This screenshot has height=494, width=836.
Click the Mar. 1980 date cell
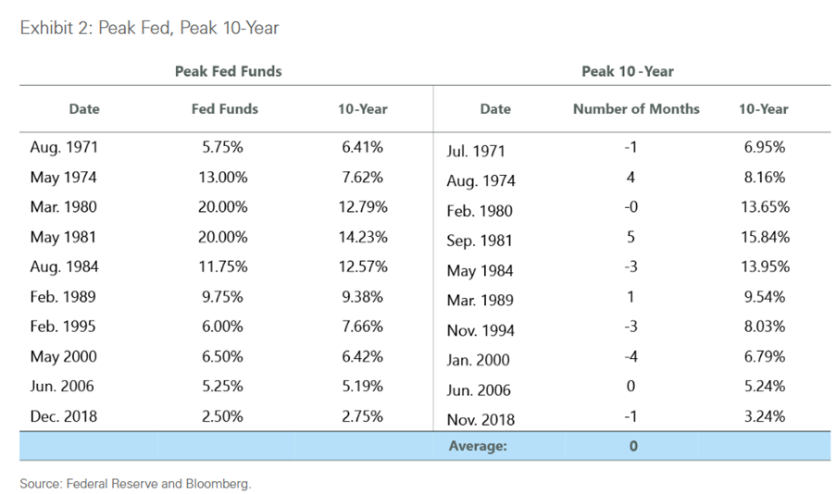click(x=64, y=207)
